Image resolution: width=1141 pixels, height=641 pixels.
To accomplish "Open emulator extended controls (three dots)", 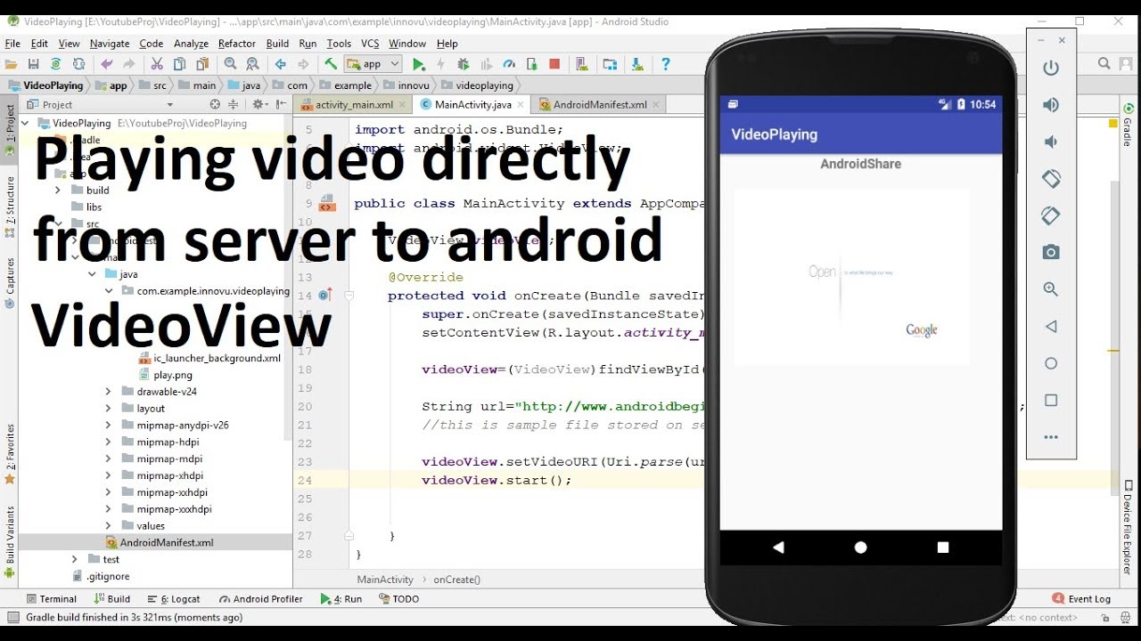I will point(1051,437).
